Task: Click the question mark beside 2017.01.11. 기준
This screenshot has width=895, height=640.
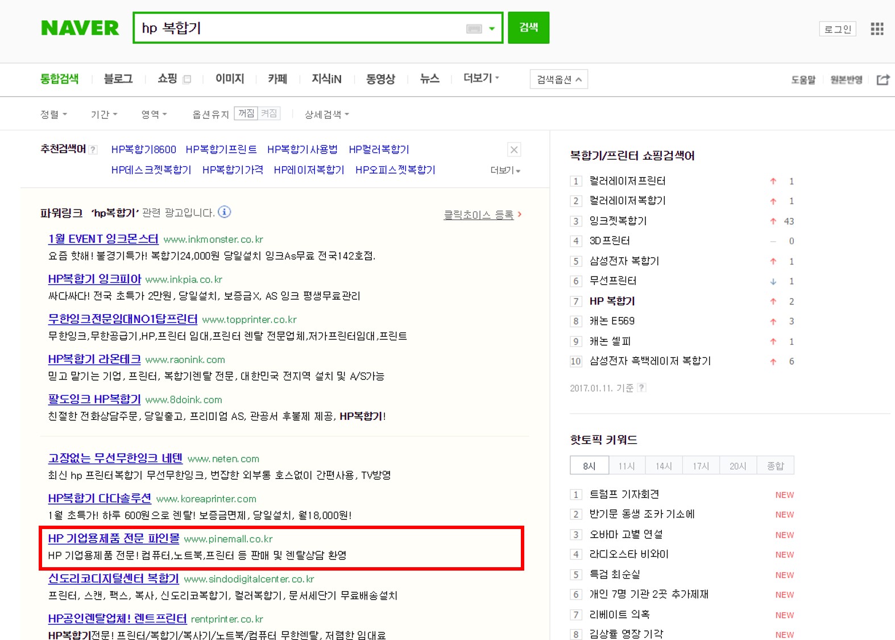Action: click(x=642, y=388)
